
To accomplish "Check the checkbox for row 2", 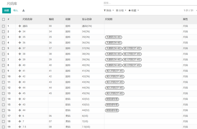I will 4,32.
